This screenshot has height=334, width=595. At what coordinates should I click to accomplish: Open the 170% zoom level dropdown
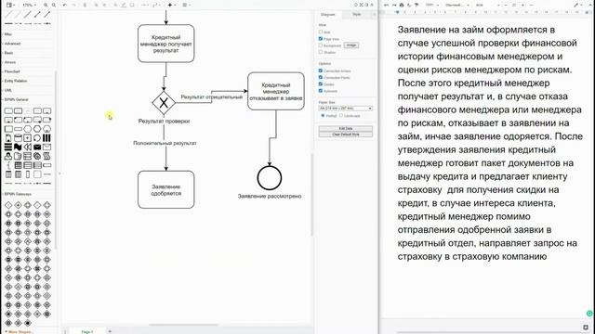pyautogui.click(x=29, y=5)
